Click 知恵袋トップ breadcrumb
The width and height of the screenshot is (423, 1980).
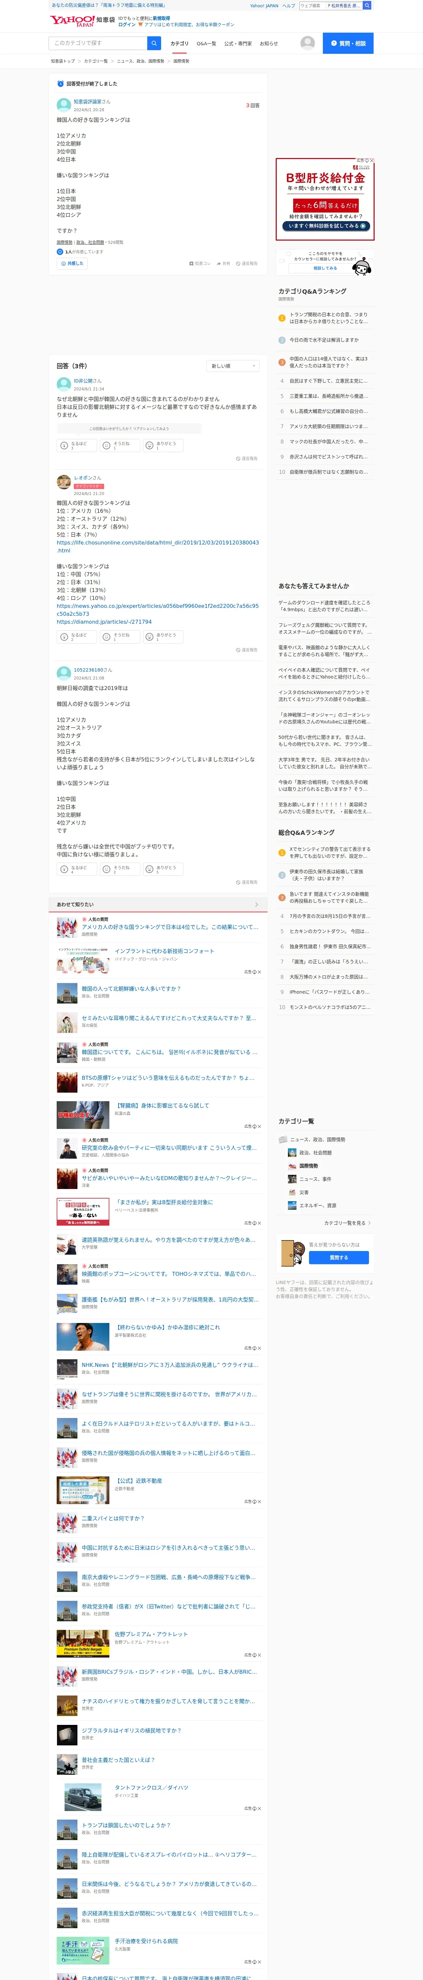point(63,61)
